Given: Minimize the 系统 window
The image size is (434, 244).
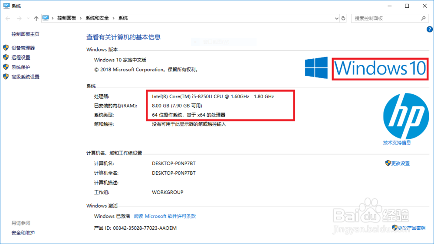Looking at the screenshot, I should point(390,6).
